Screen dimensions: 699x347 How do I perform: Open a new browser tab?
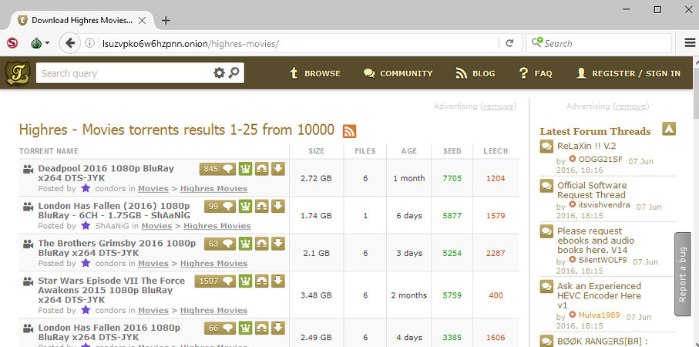[166, 20]
